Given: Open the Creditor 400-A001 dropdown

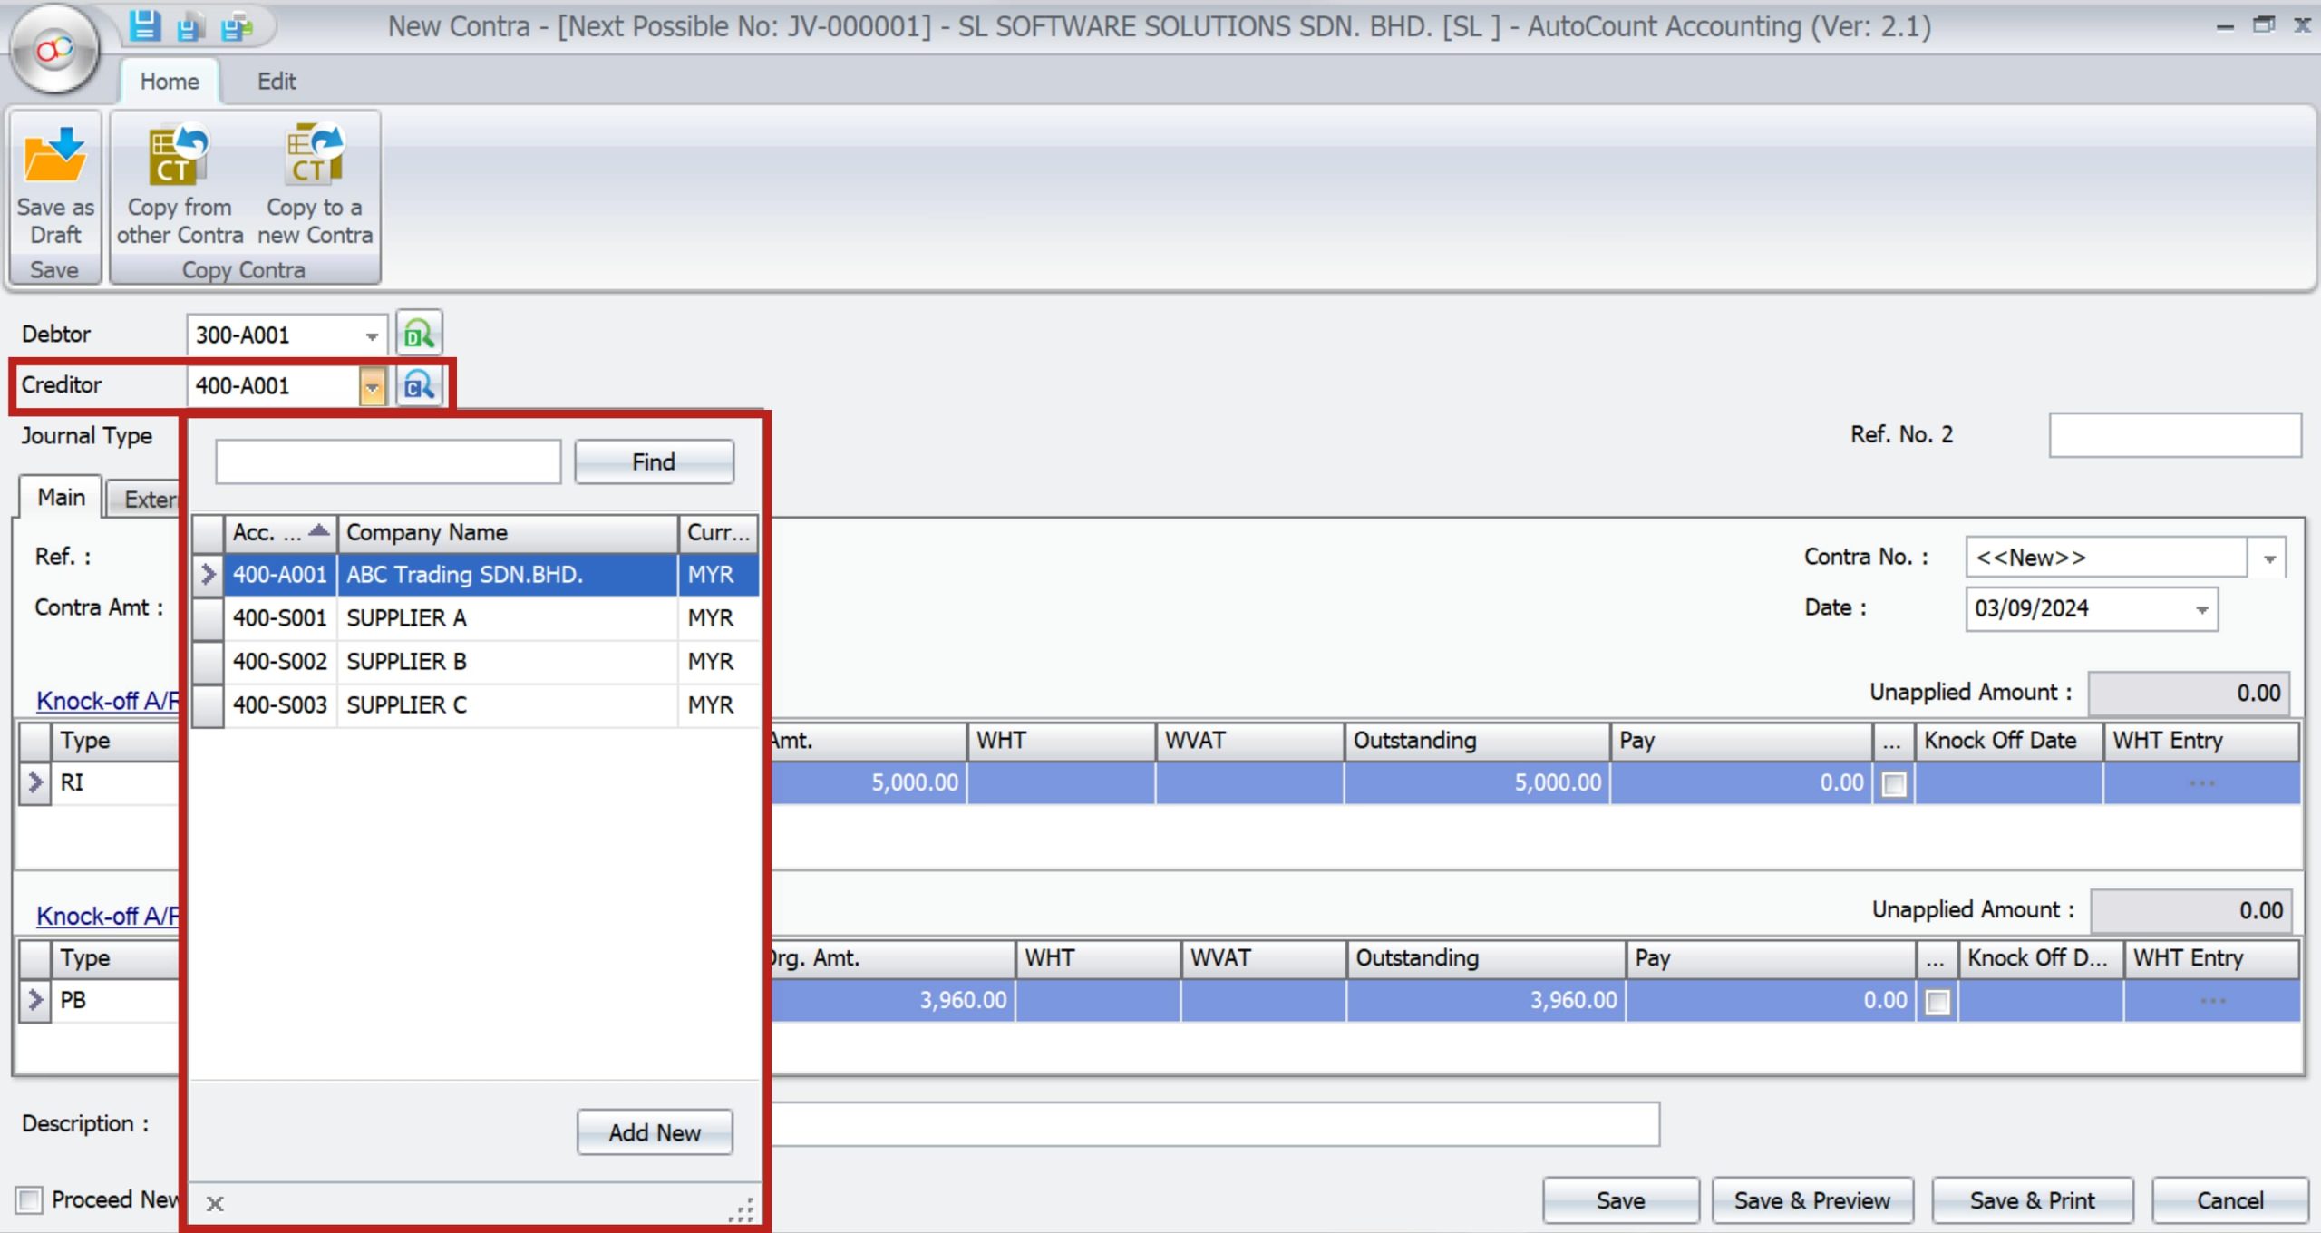Looking at the screenshot, I should pos(372,386).
